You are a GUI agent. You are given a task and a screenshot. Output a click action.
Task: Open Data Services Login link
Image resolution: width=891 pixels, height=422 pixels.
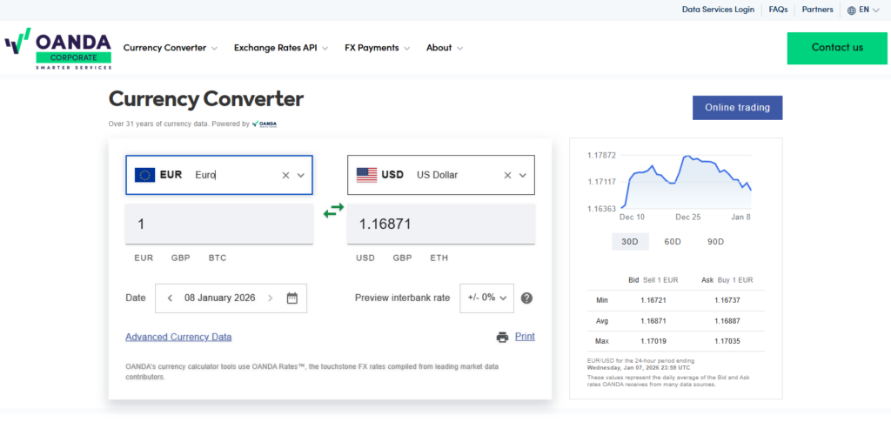718,10
